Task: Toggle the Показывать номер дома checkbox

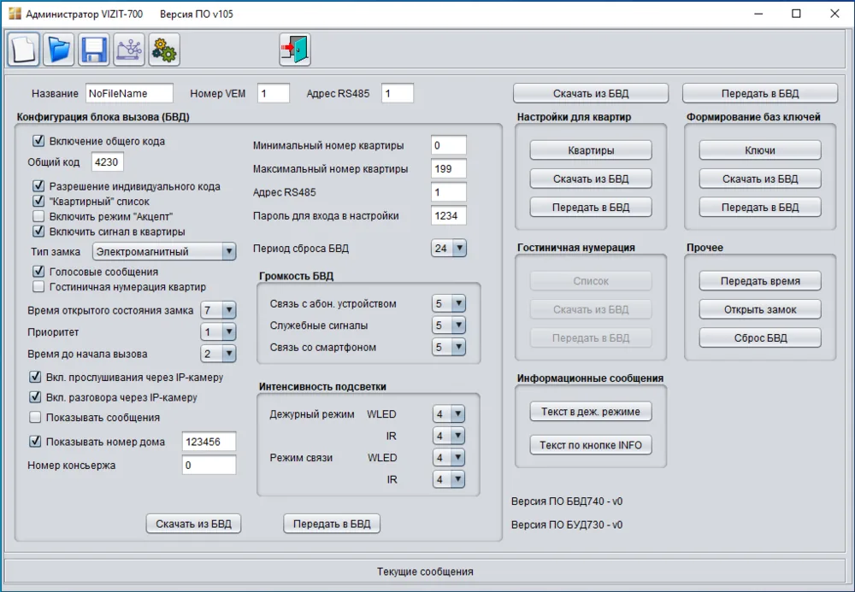Action: 35,441
